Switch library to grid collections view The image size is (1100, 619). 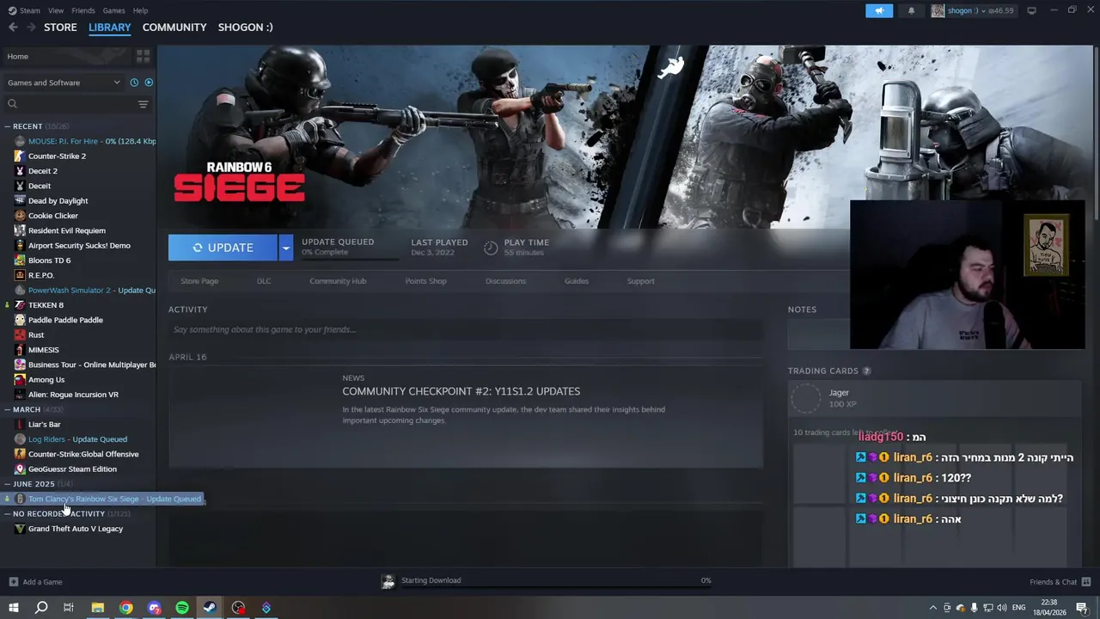(143, 56)
